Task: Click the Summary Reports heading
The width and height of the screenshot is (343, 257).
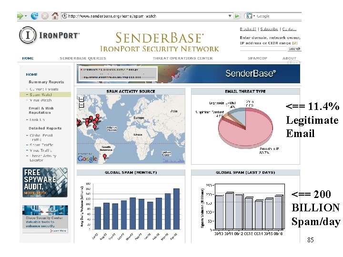Action: 46,82
